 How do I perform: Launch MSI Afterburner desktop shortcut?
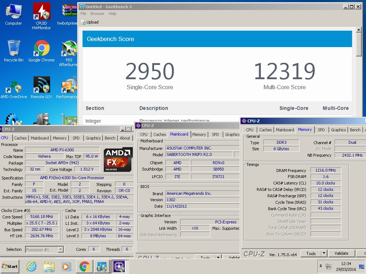coord(68,54)
